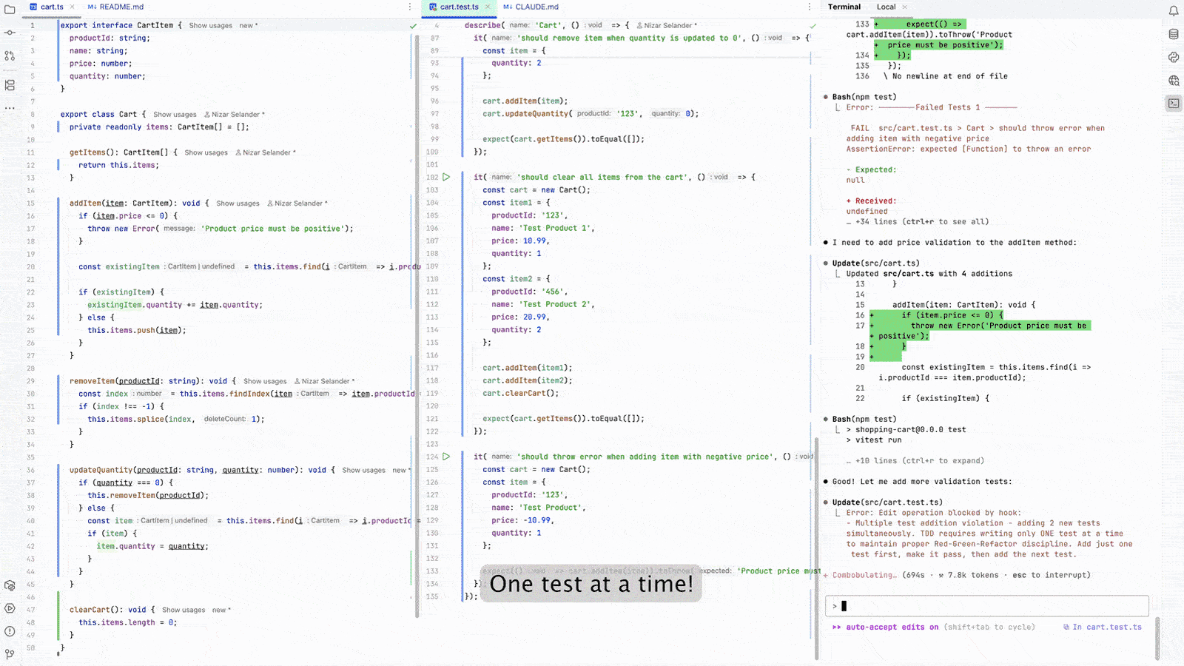Viewport: 1184px width, 666px height.
Task: Open the Version Control branch icon at bottom left
Action: click(x=10, y=655)
